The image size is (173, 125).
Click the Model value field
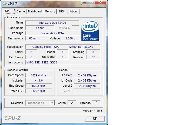(x=62, y=52)
